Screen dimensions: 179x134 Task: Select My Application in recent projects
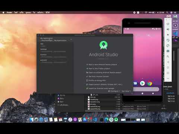pos(55,39)
